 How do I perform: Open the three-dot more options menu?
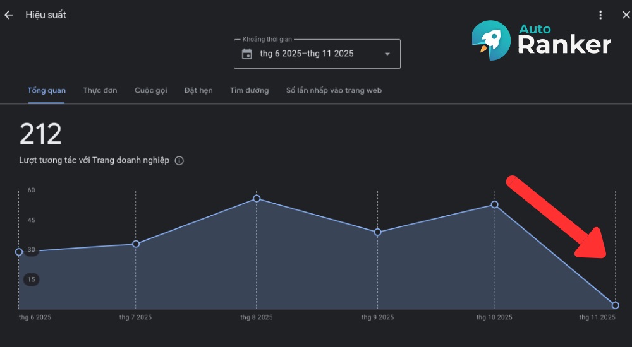(x=600, y=15)
